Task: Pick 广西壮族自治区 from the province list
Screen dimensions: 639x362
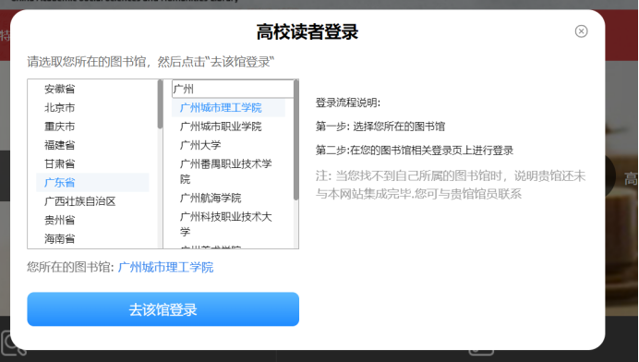Action: coord(92,201)
